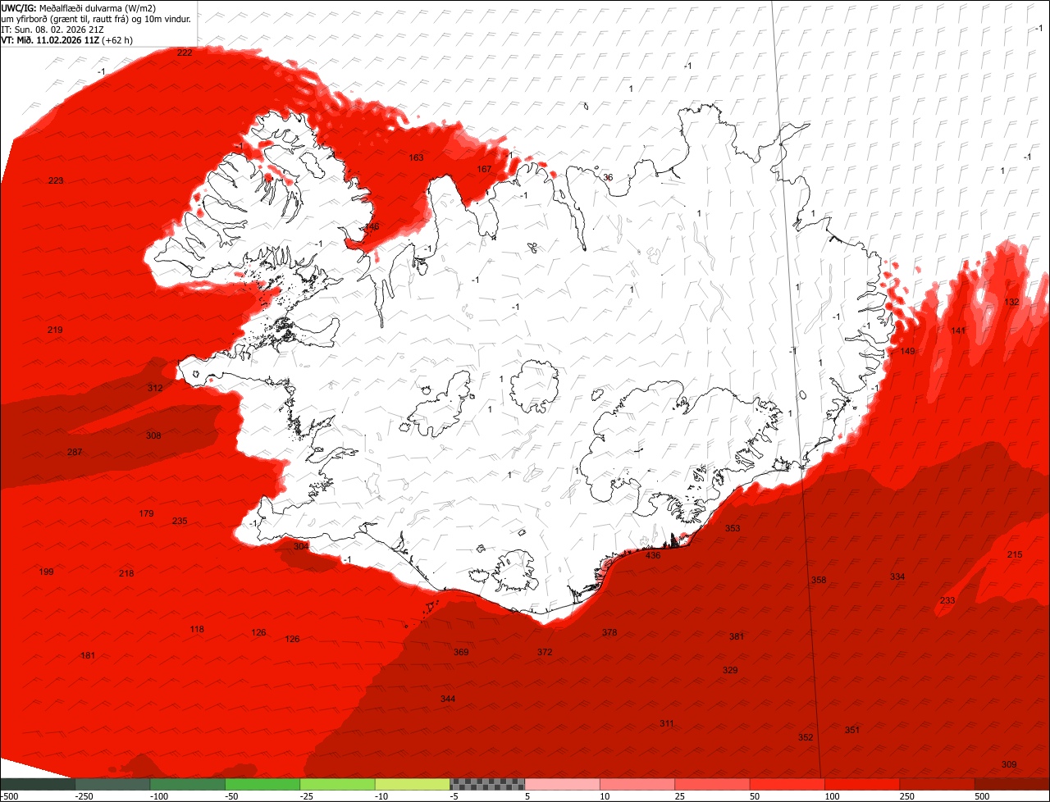The height and width of the screenshot is (802, 1050).
Task: Click the flux value 308 on the map
Action: click(153, 435)
